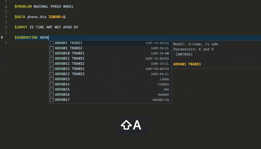Click the snippet icon beside ADVAN14
This screenshot has width=261, height=149.
(x=52, y=84)
